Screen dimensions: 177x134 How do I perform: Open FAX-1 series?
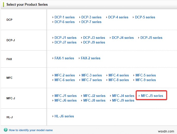(x=64, y=58)
